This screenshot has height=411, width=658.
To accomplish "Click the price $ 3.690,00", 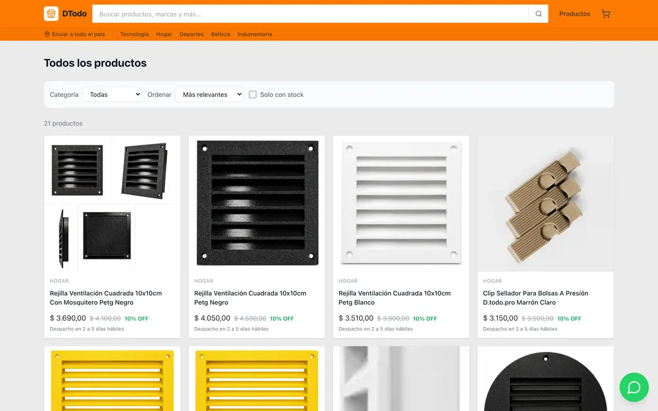I will click(x=67, y=319).
